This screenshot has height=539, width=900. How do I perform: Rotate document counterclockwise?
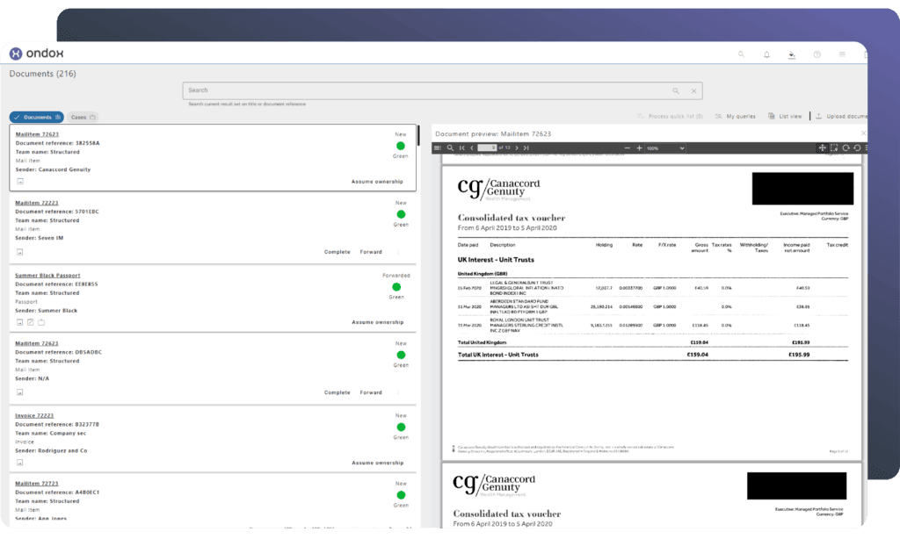tap(858, 148)
